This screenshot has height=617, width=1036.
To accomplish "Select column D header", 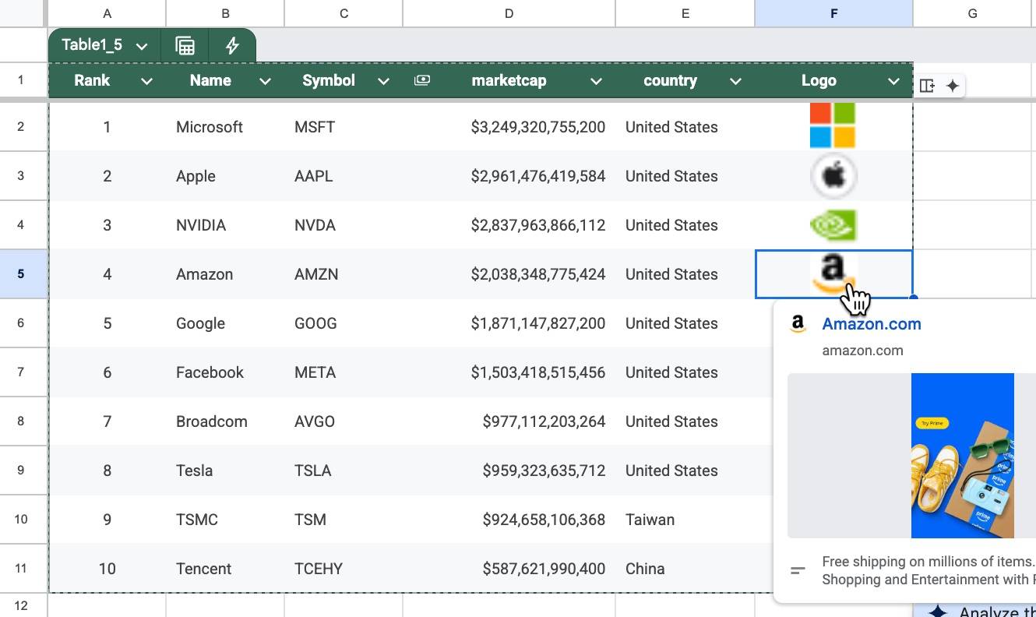I will click(509, 13).
